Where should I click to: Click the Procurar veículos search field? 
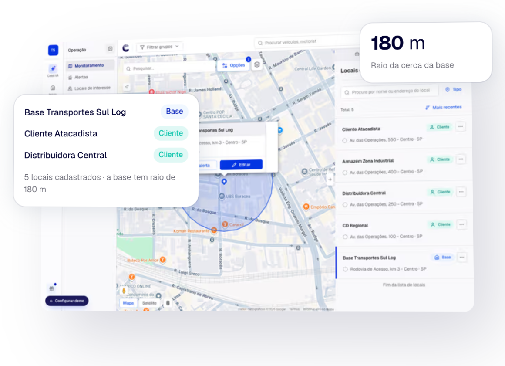point(308,42)
